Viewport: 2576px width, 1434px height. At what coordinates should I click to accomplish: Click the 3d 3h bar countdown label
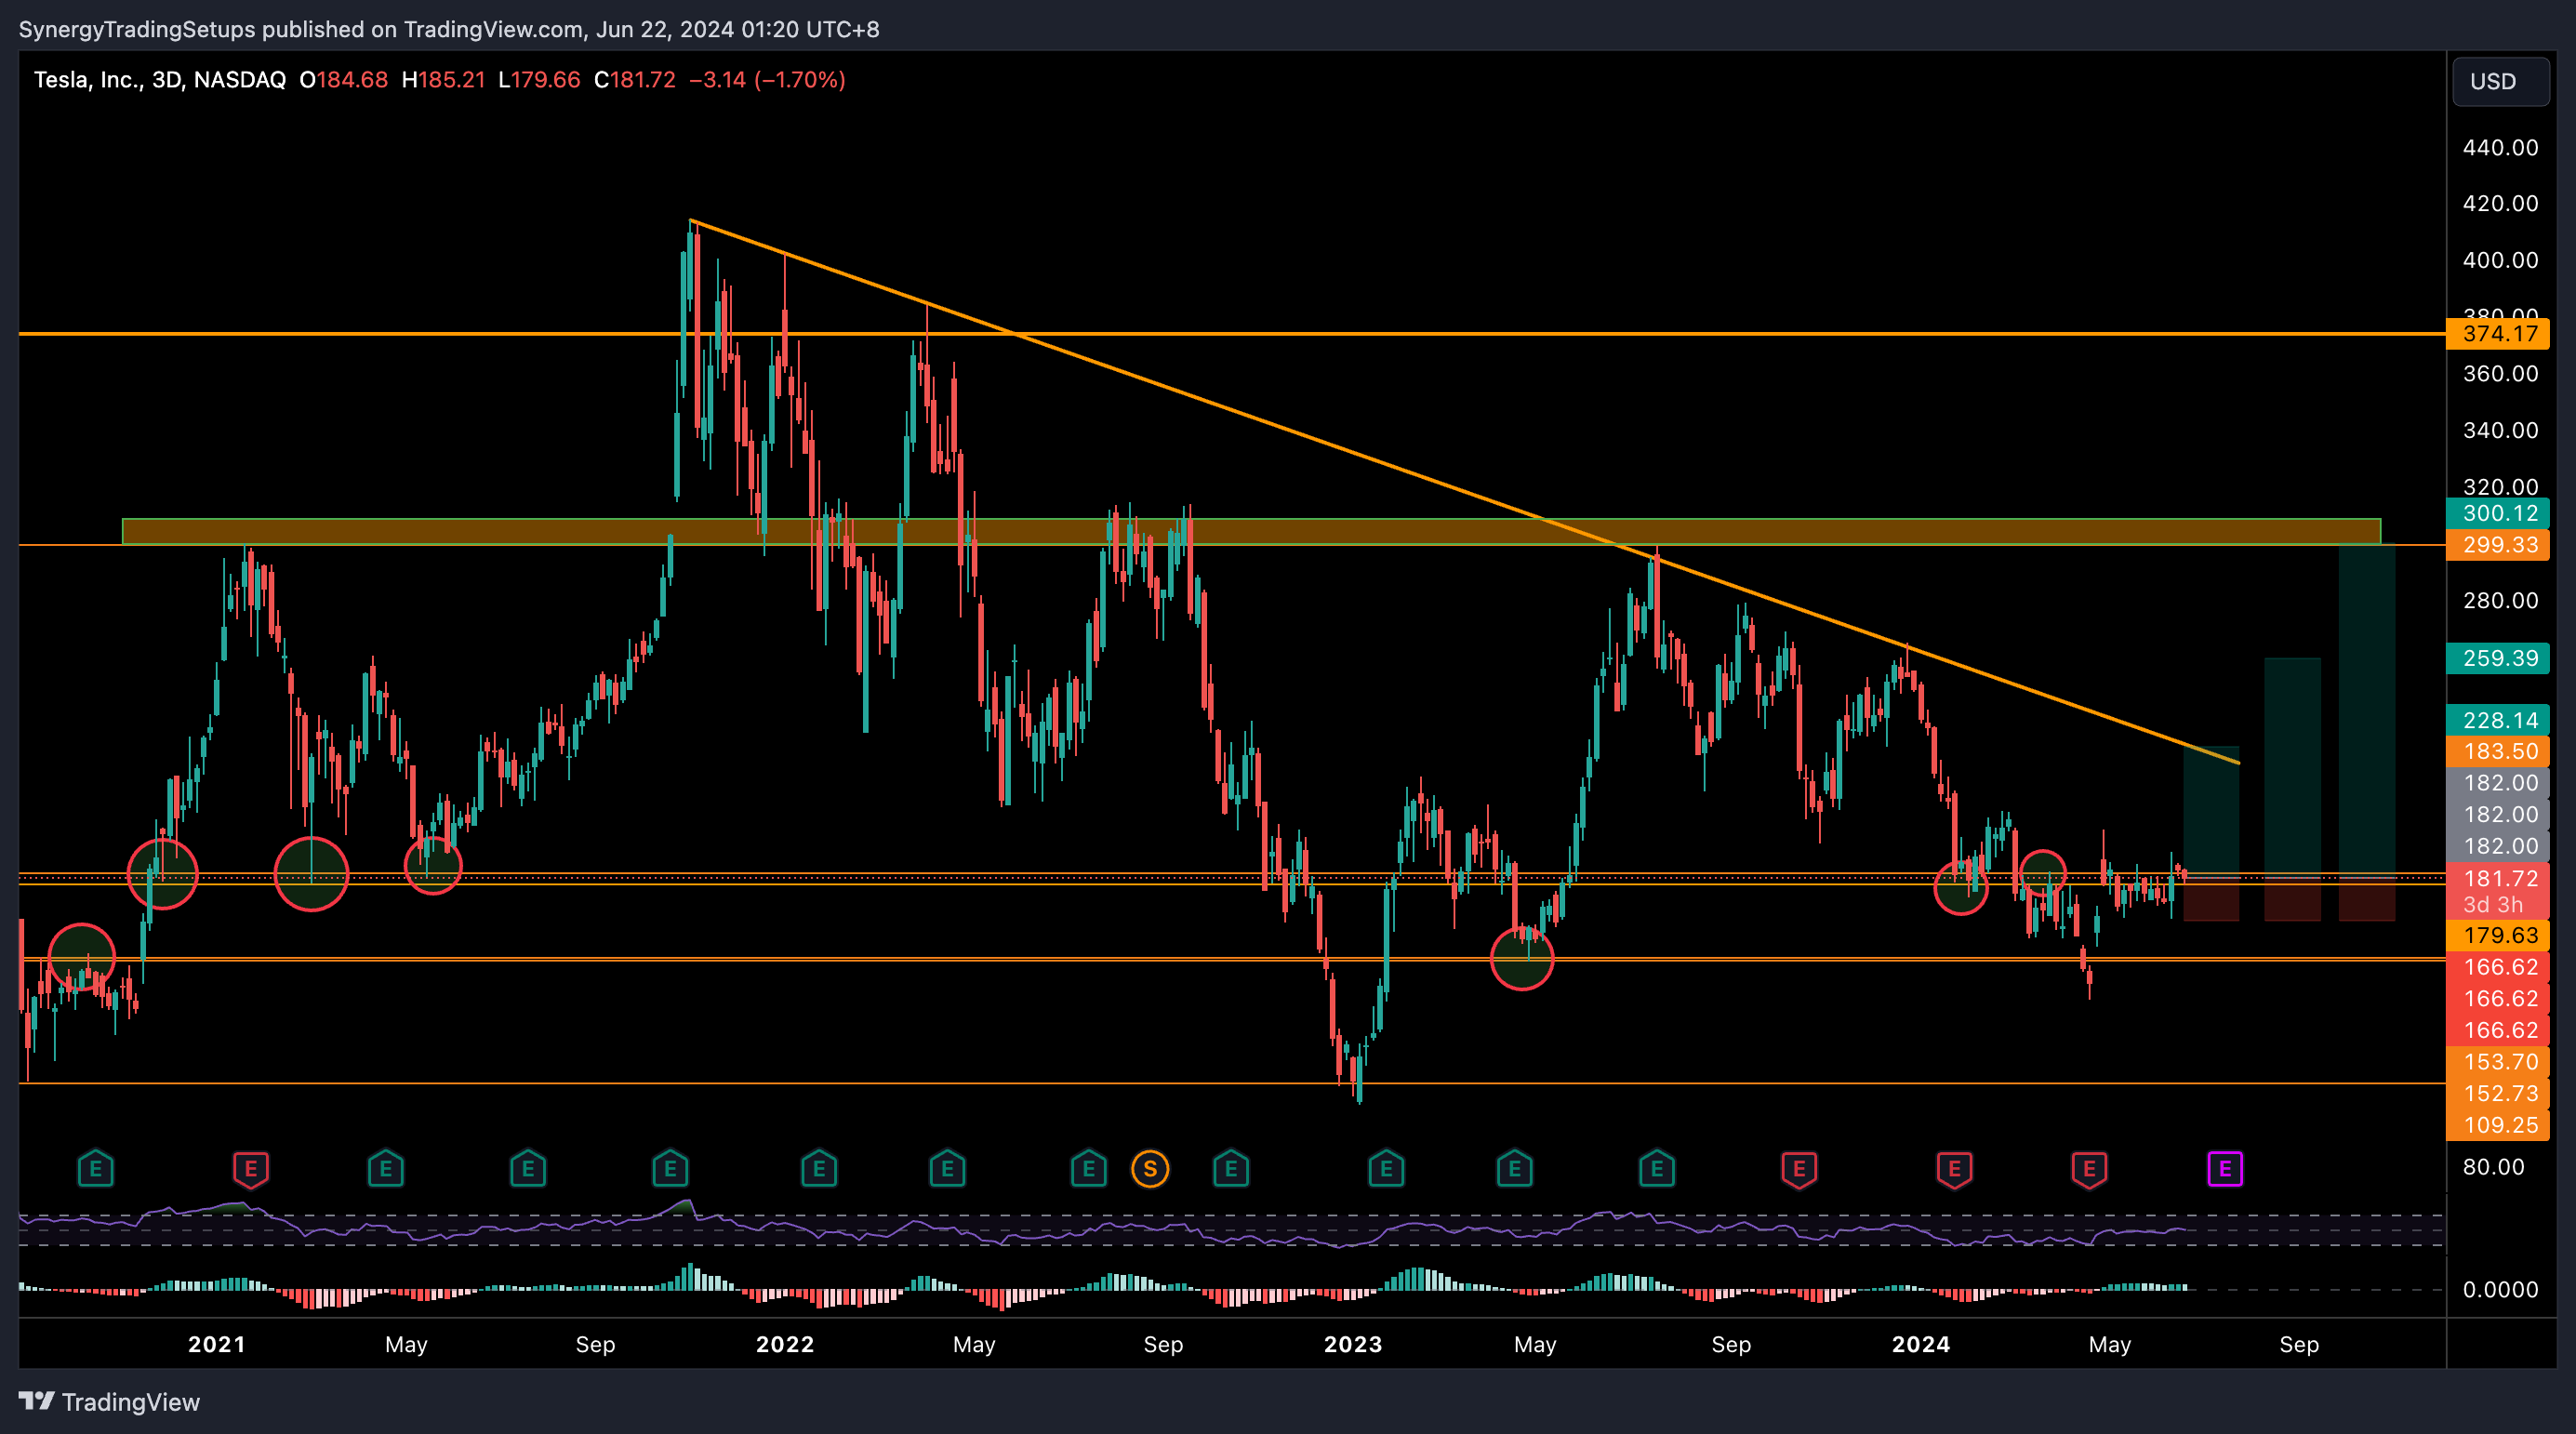[2492, 905]
